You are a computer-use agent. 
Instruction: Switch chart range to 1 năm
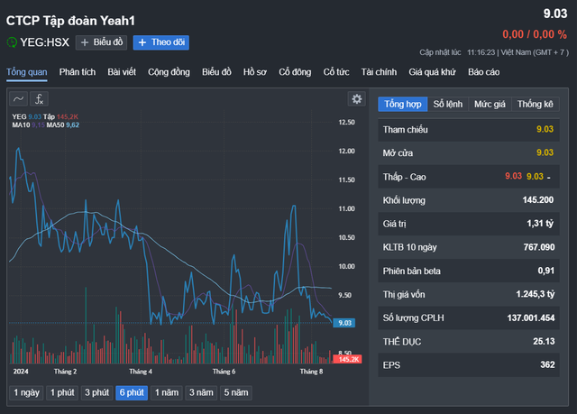coord(166,392)
